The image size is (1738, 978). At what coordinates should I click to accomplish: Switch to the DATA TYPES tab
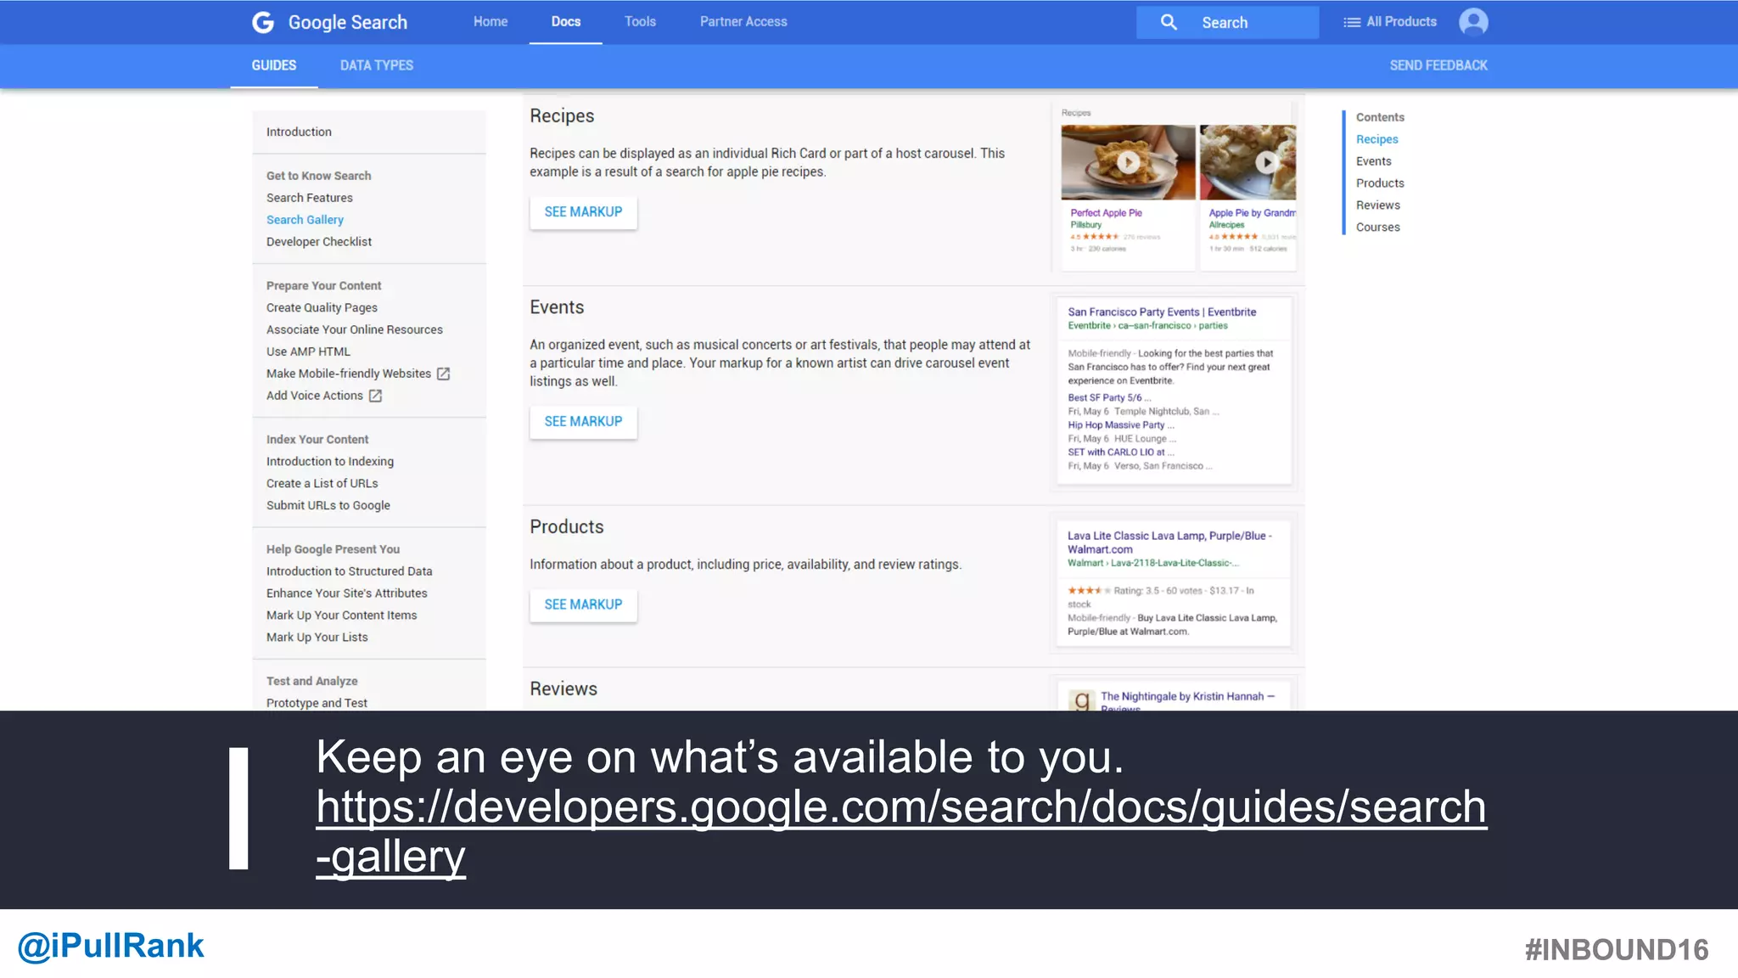point(377,65)
